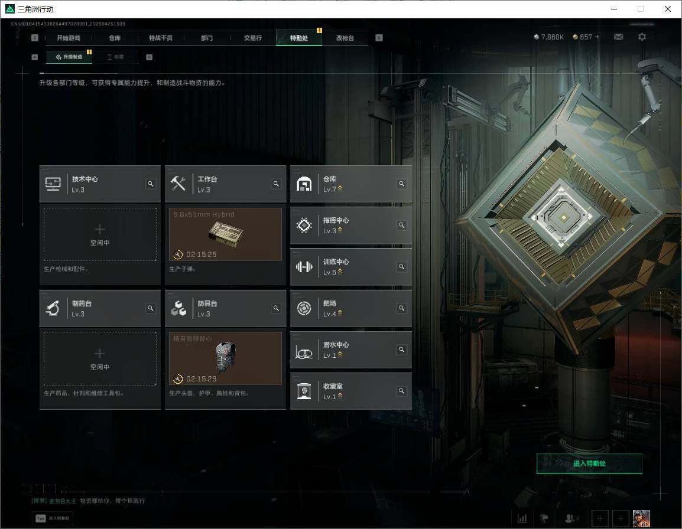Open the bar-chart stats icon at bottom

[522, 518]
